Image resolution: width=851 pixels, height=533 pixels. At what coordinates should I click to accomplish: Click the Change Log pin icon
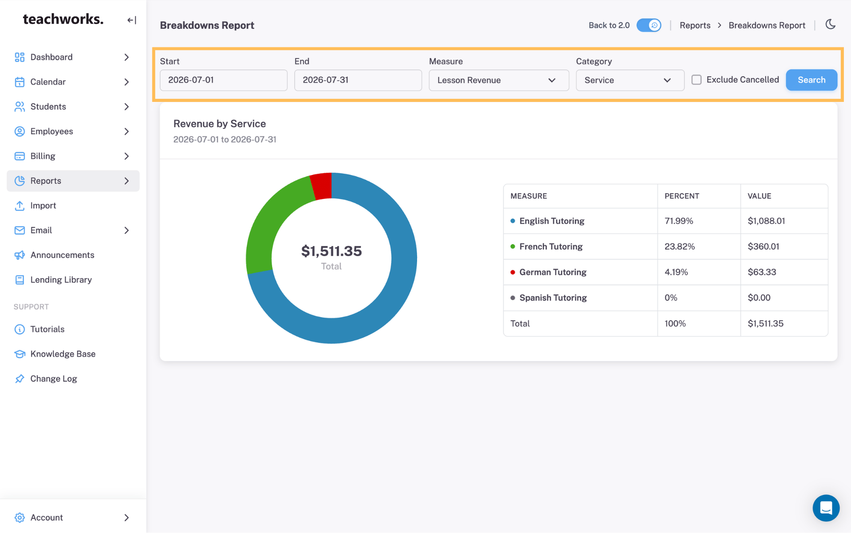click(x=20, y=379)
